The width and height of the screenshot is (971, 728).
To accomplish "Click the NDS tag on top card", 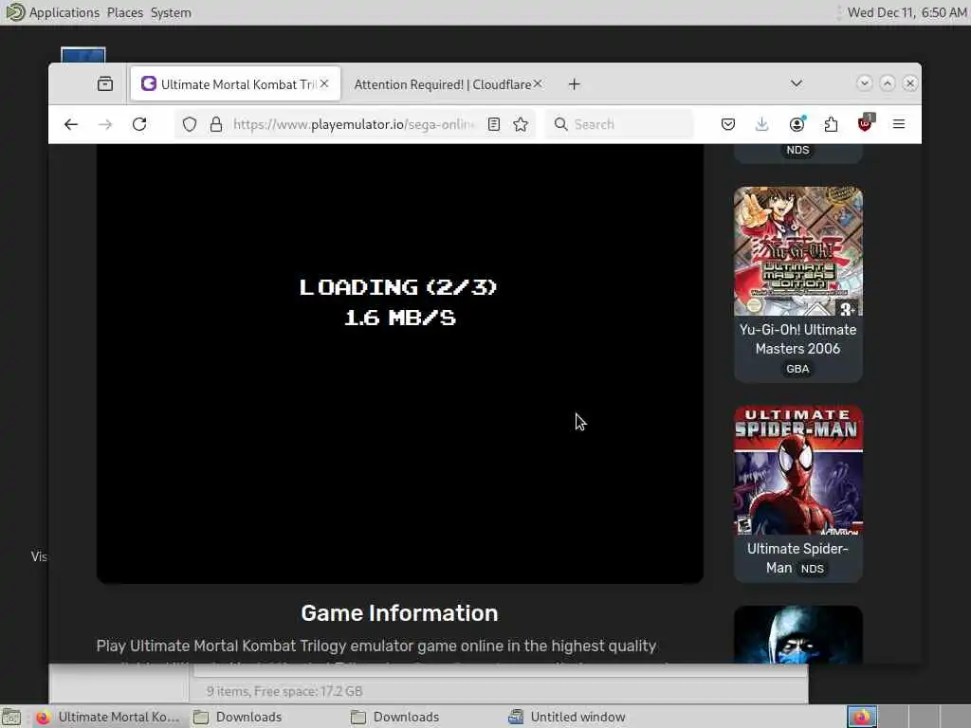I will 797,150.
